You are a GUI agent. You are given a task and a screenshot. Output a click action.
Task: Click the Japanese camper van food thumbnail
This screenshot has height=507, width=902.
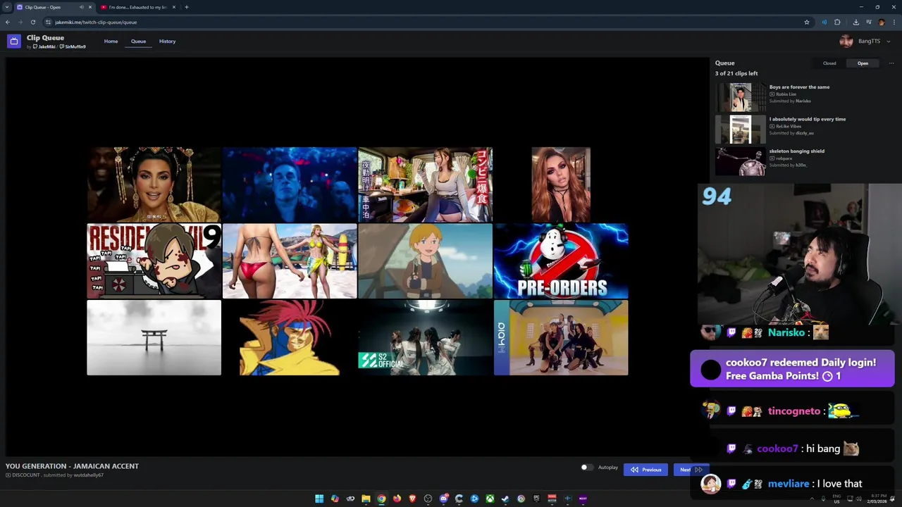tap(425, 184)
